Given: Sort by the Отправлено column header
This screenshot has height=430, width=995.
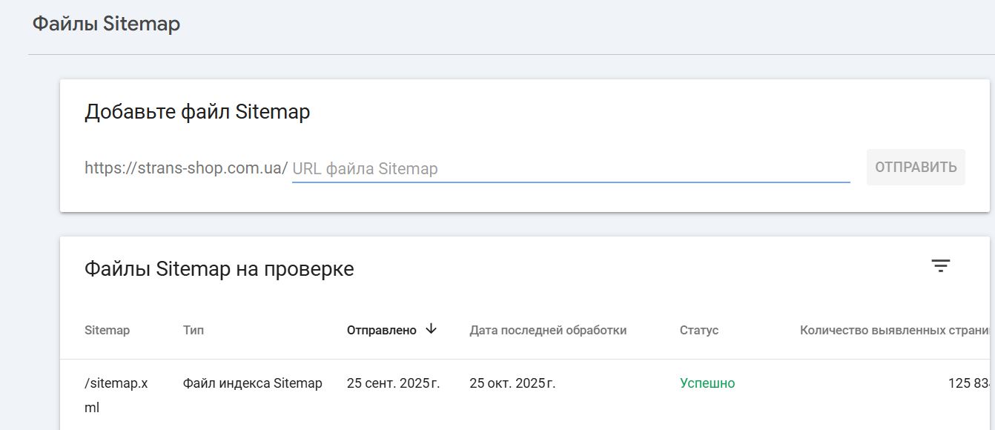Looking at the screenshot, I should pos(381,331).
